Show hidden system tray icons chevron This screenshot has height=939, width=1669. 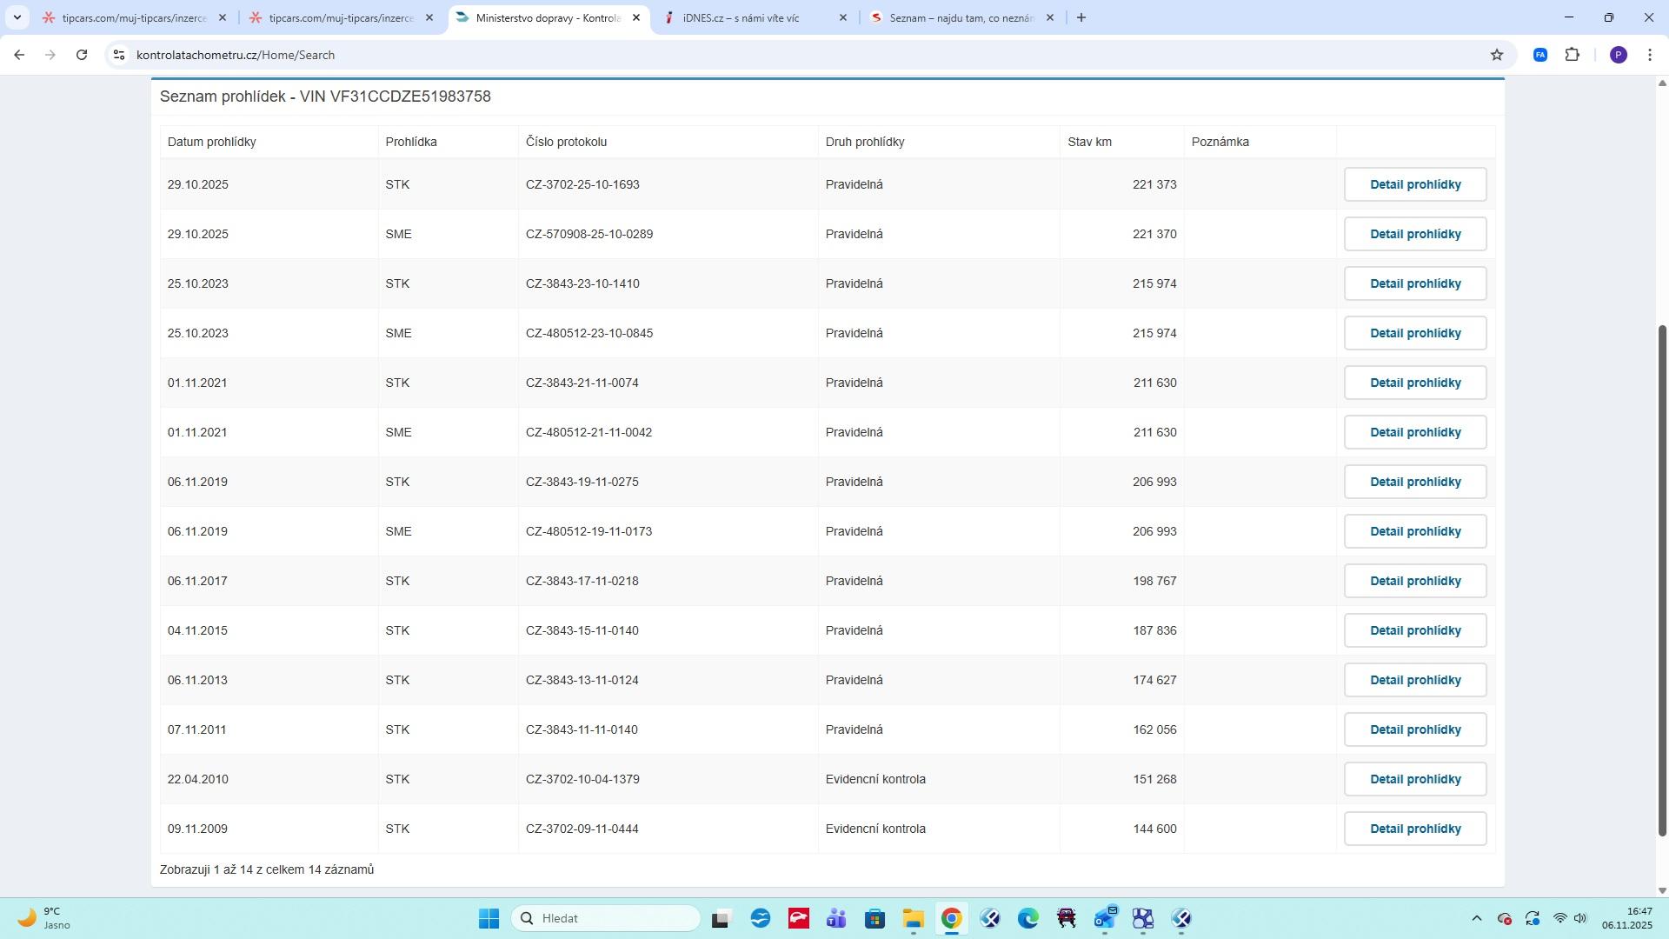(1476, 919)
